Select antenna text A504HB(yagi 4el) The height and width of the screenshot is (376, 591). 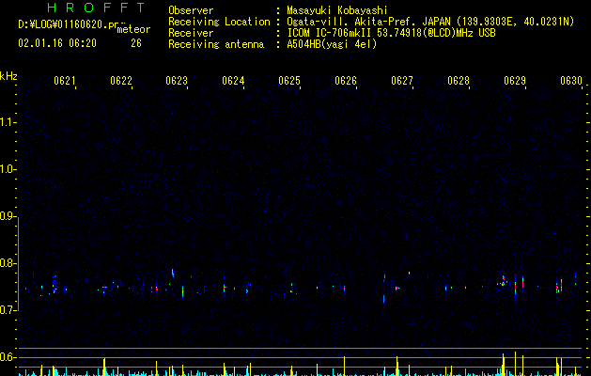332,44
